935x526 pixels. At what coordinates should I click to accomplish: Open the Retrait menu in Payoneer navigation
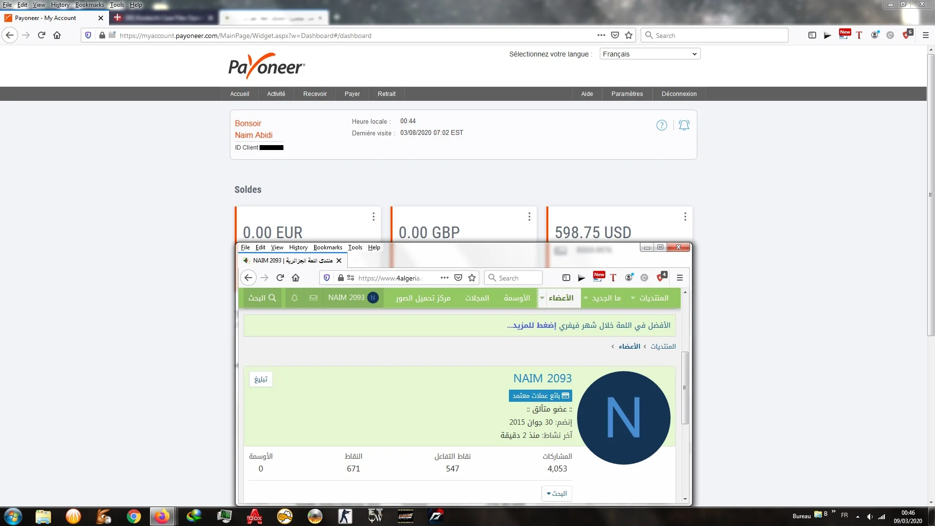tap(386, 94)
